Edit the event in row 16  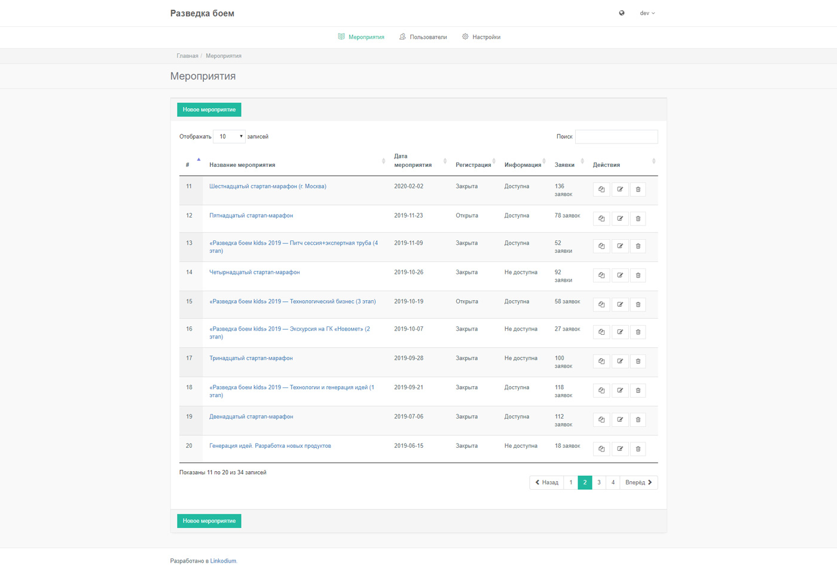[620, 332]
